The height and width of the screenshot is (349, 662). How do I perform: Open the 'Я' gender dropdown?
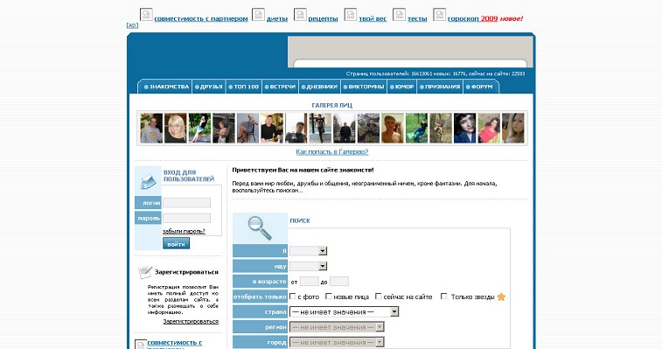click(x=308, y=251)
